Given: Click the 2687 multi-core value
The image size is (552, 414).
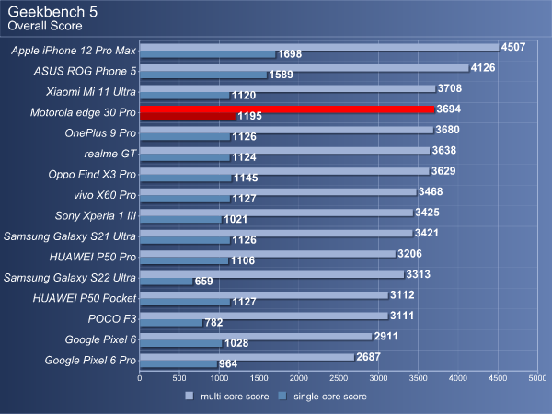Looking at the screenshot, I should pos(368,357).
